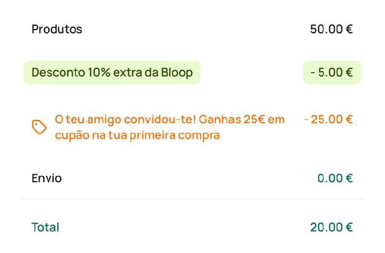385x253 pixels.
Task: Click the euro sign of Total amount
Action: tap(349, 227)
